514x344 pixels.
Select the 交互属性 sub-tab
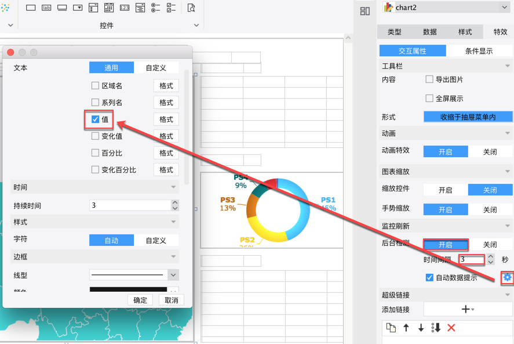[413, 51]
